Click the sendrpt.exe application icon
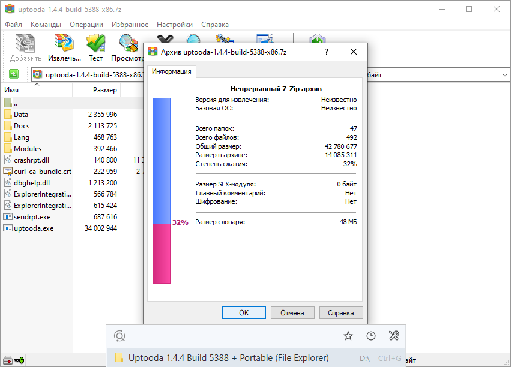Image resolution: width=511 pixels, height=367 pixels. point(8,216)
